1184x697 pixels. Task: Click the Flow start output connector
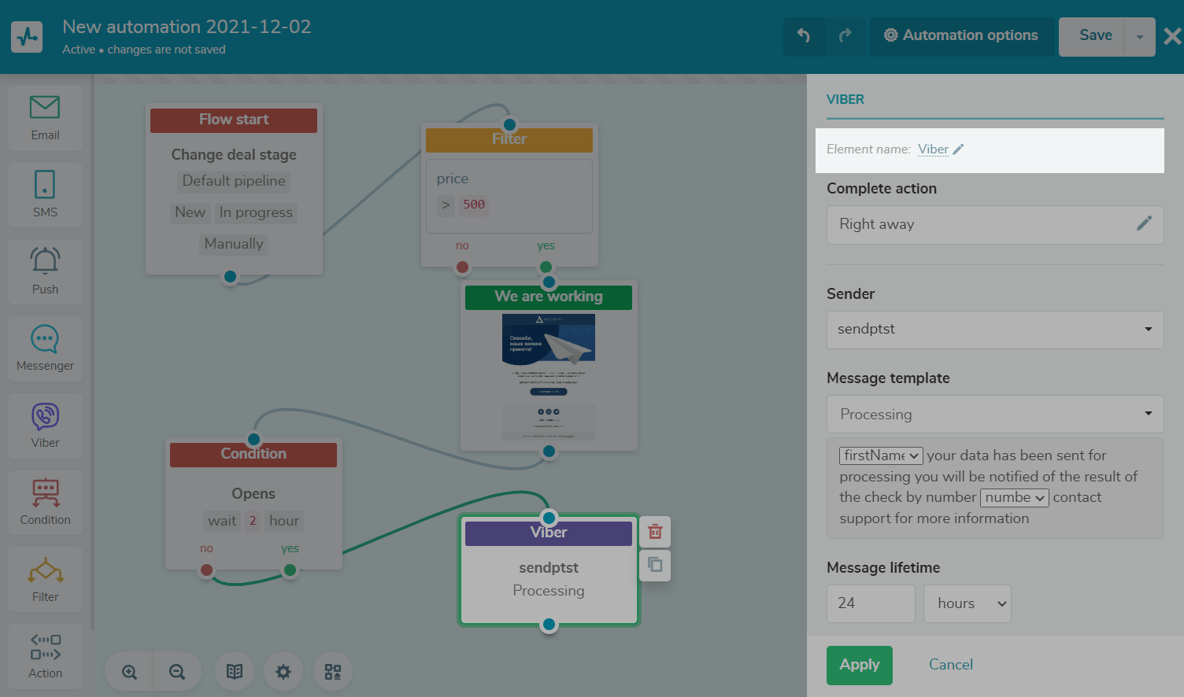(x=230, y=276)
